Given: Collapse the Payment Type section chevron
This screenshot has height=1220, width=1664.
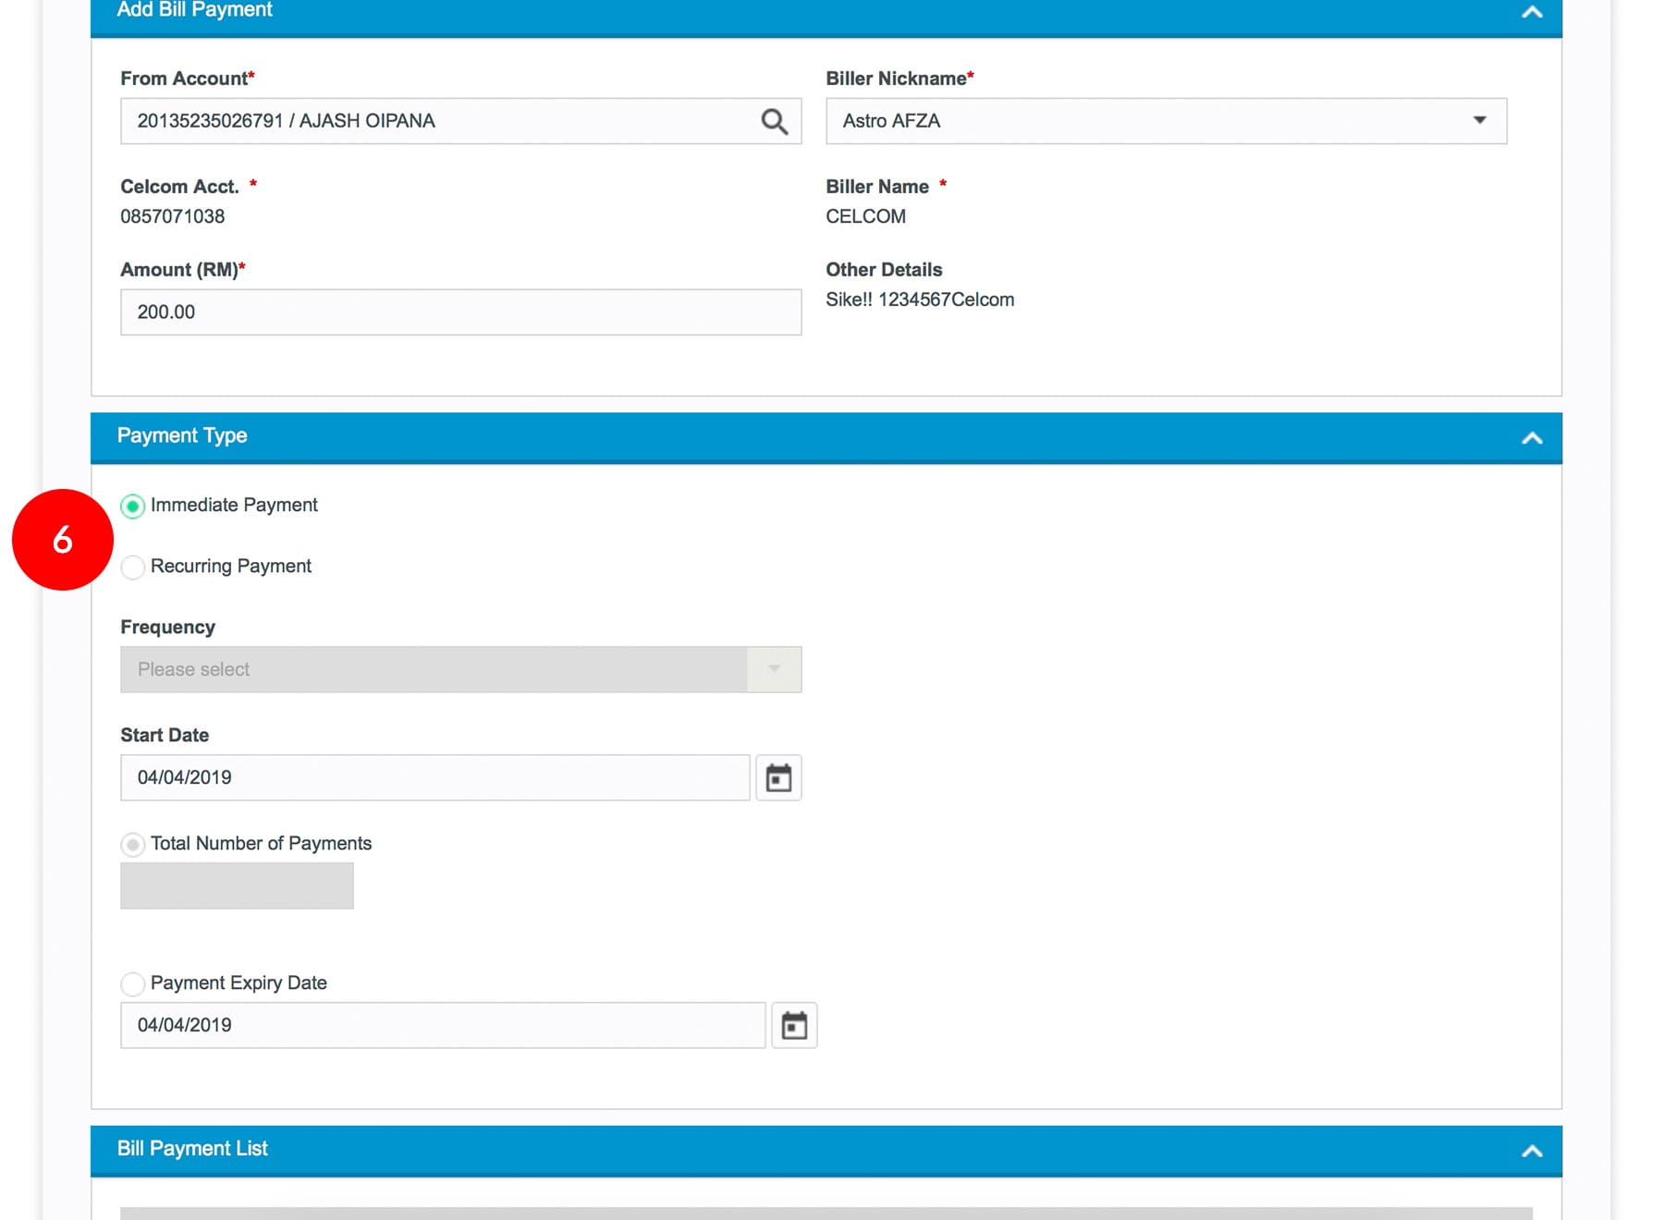Looking at the screenshot, I should [1532, 438].
